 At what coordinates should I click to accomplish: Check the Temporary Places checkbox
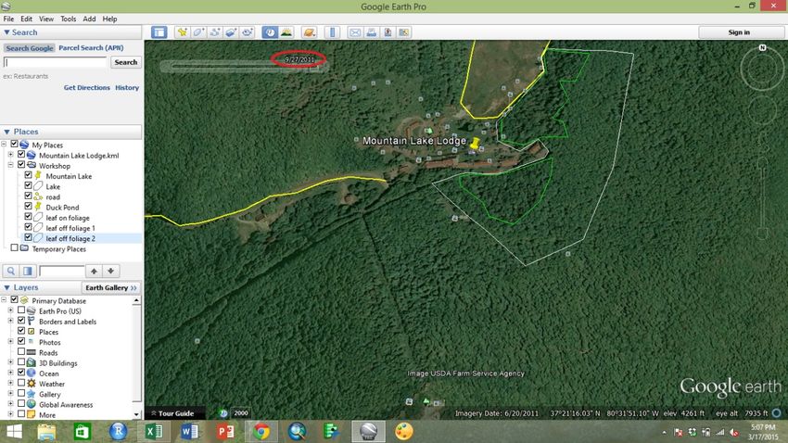(14, 248)
